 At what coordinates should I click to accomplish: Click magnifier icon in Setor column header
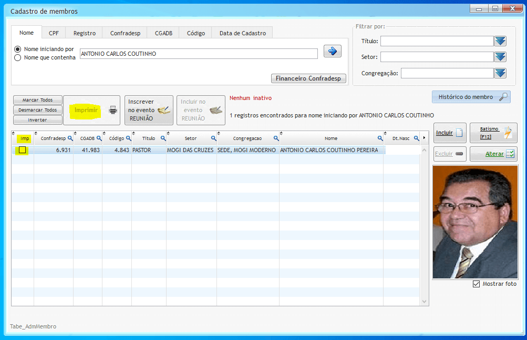(x=213, y=138)
